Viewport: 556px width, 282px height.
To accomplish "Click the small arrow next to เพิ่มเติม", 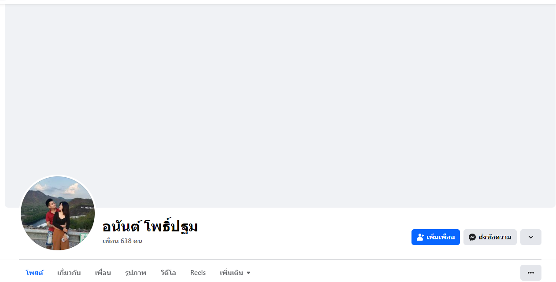I will [248, 273].
